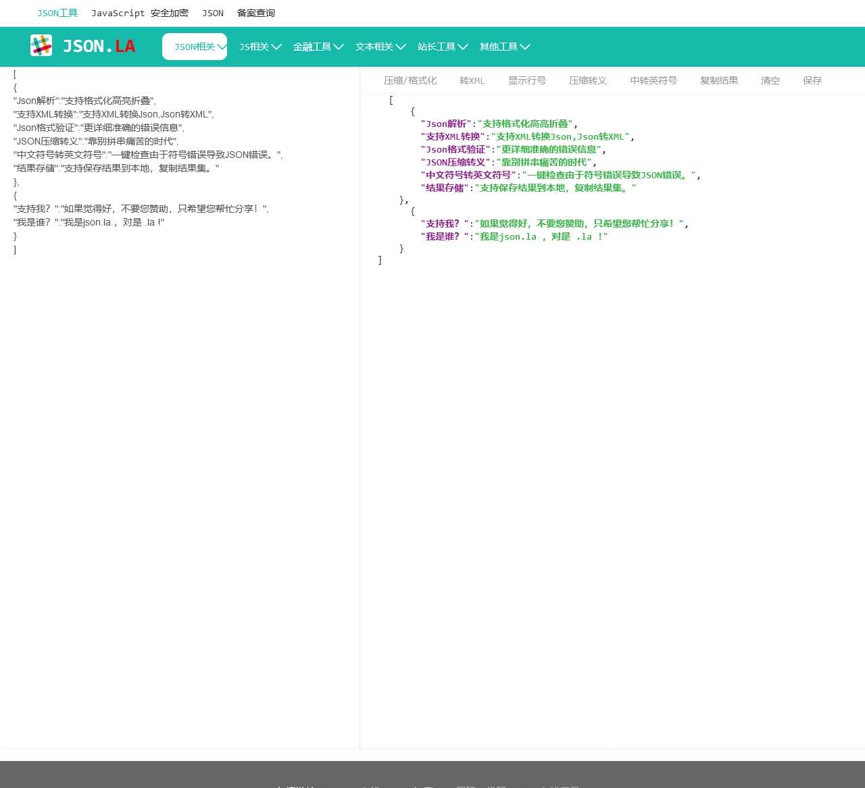Click the "JSON压缩转义" line in left input
Image resolution: width=865 pixels, height=788 pixels.
tap(96, 141)
